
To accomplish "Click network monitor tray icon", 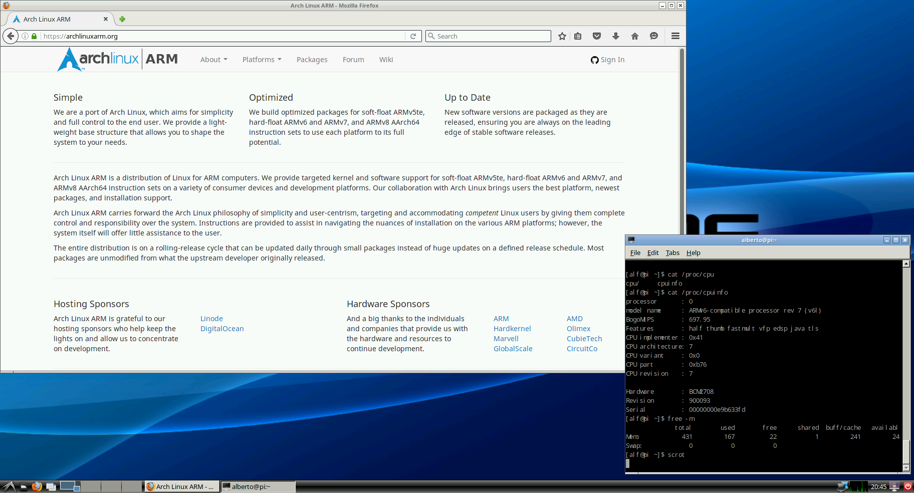I will coord(843,486).
